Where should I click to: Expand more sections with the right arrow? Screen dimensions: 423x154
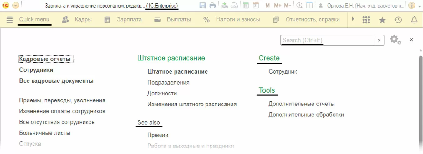click(353, 19)
